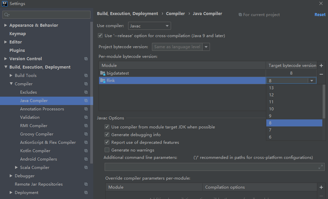
Task: Remove selected module with minus icon
Action: coord(321,74)
